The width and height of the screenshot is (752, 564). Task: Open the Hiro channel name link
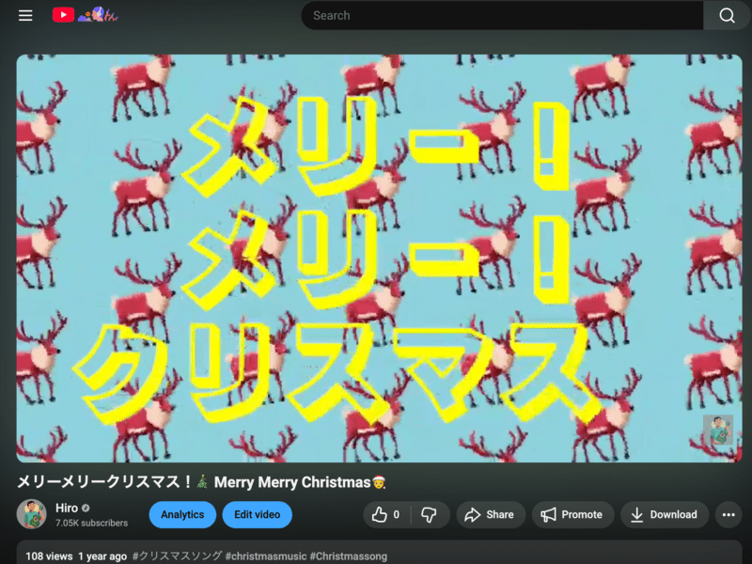tap(66, 508)
